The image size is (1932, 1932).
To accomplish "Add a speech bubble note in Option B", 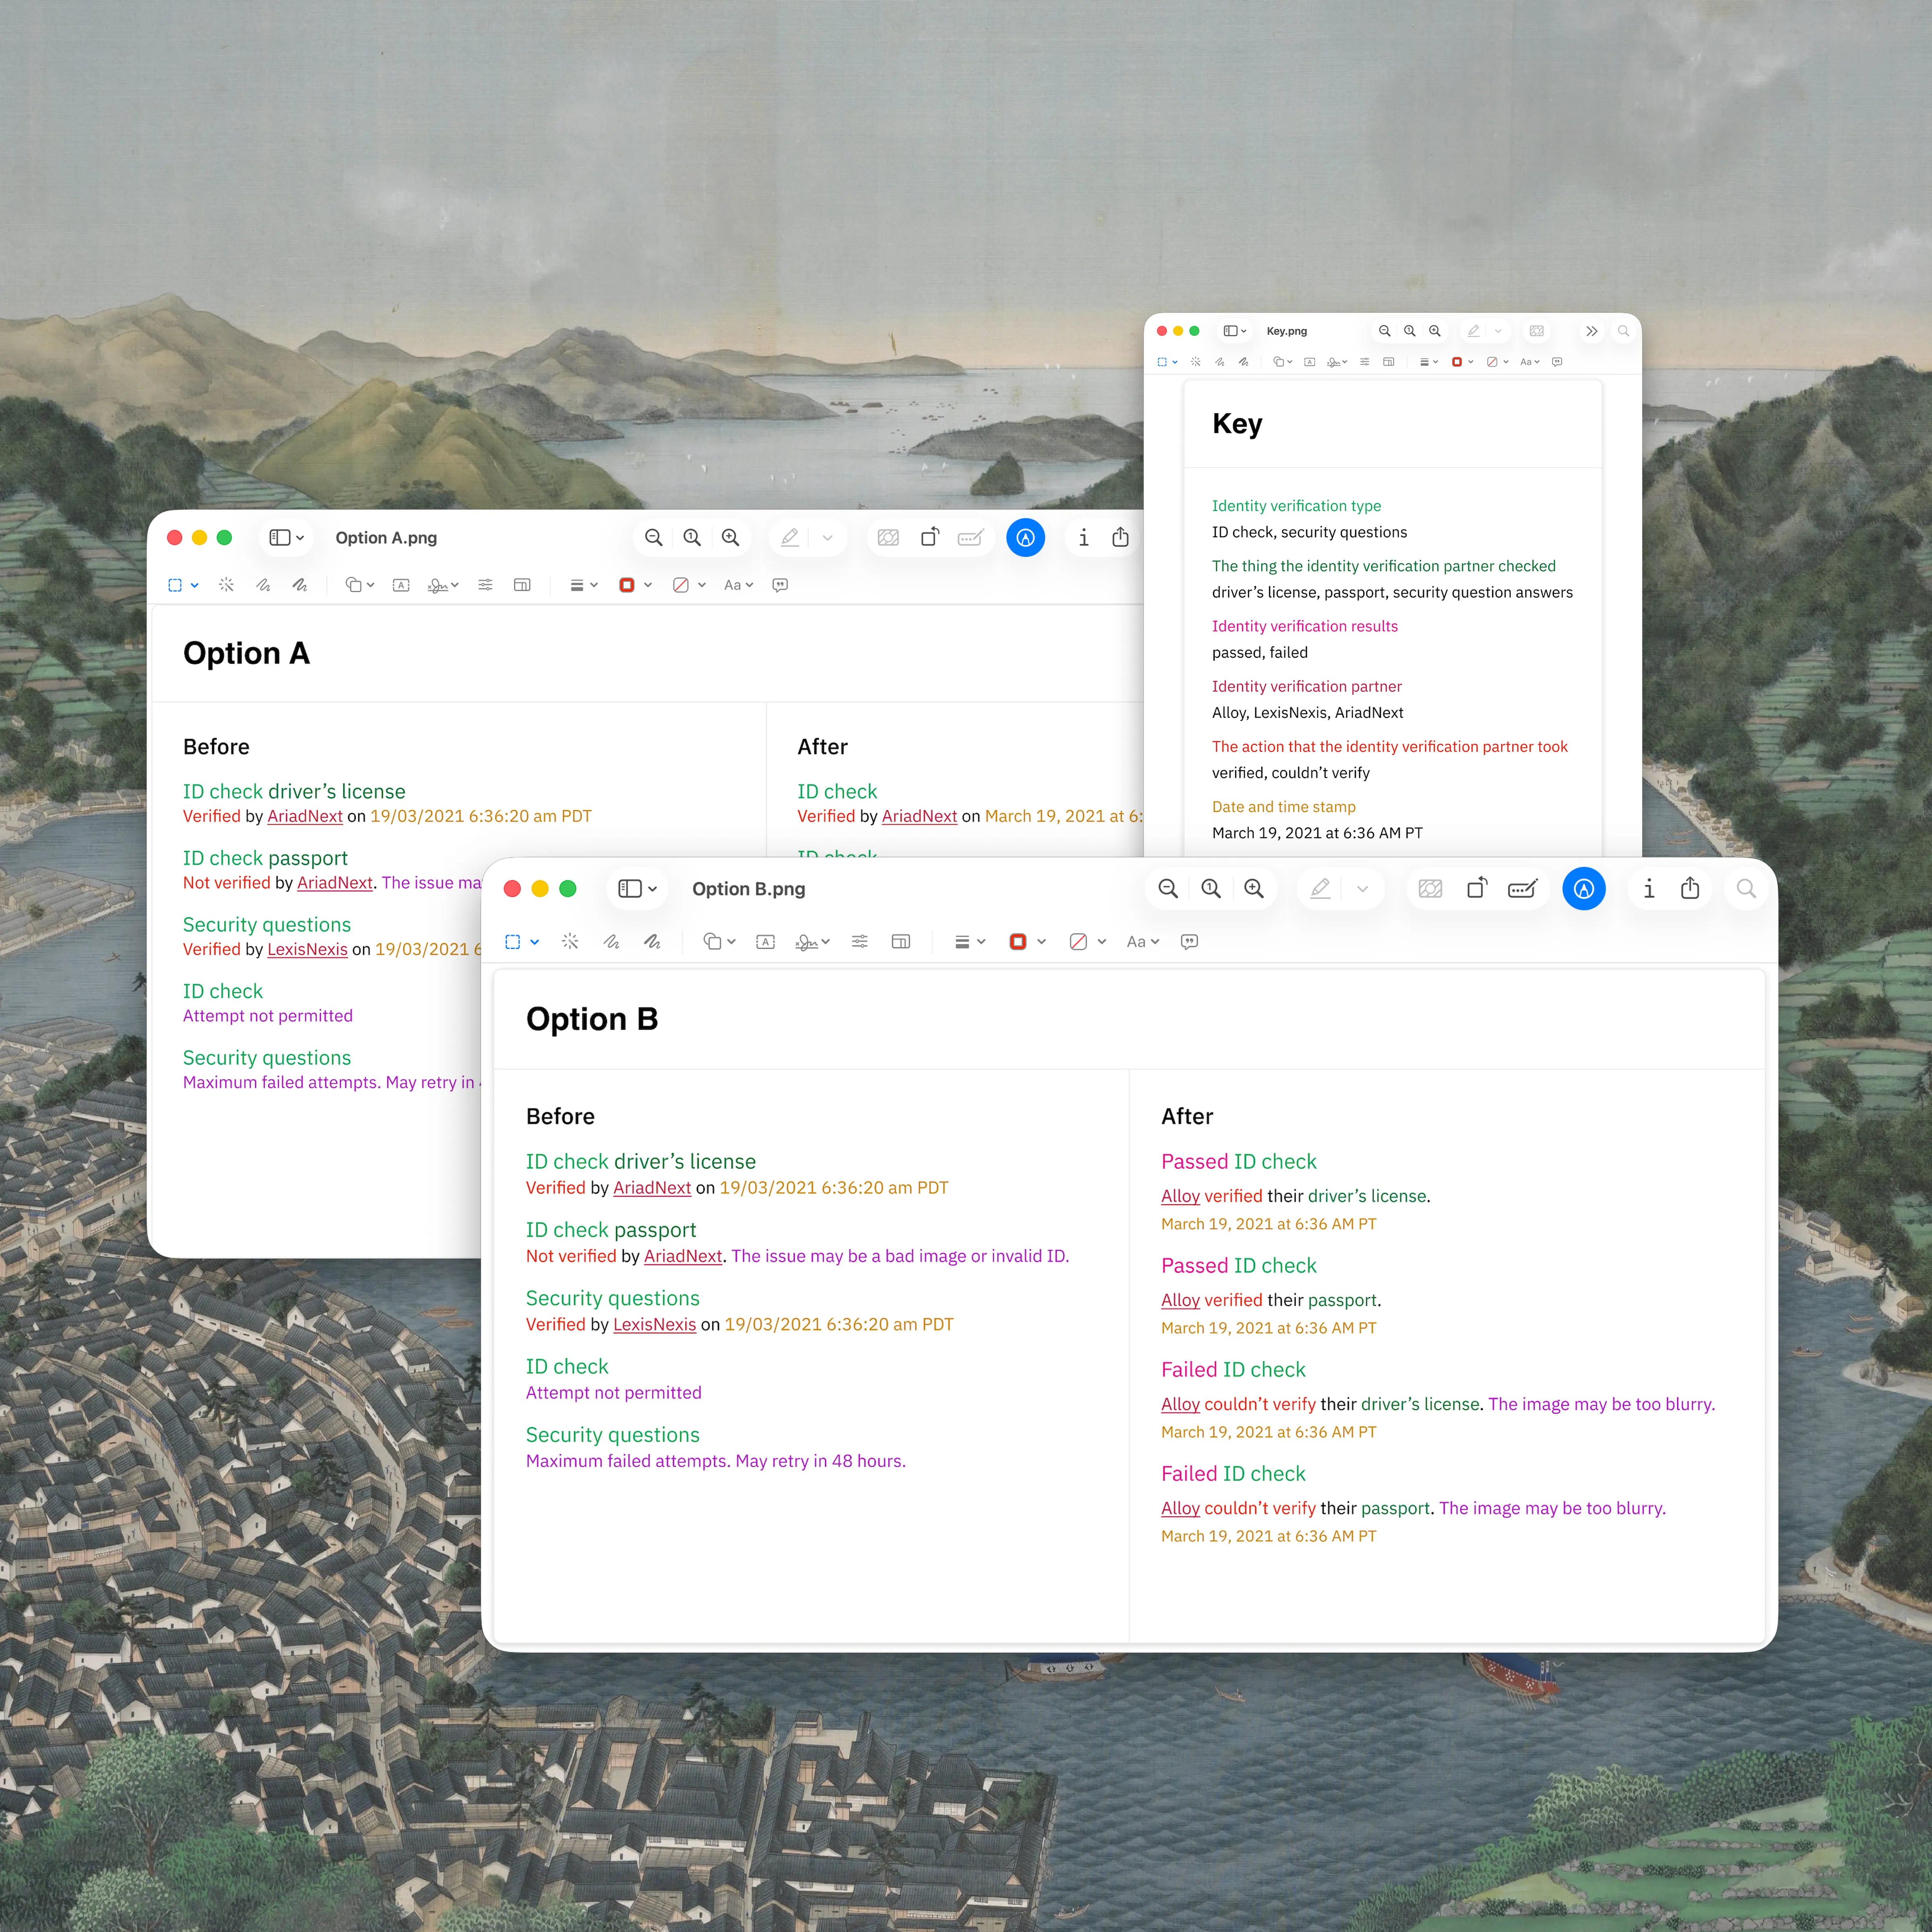I will click(1189, 942).
